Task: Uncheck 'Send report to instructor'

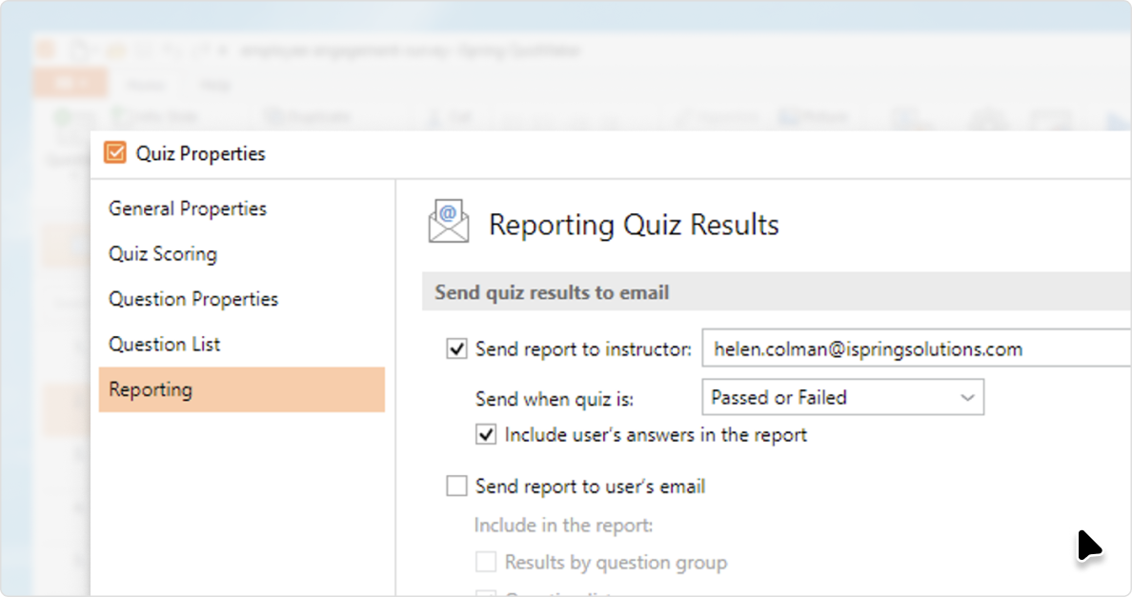Action: 456,348
